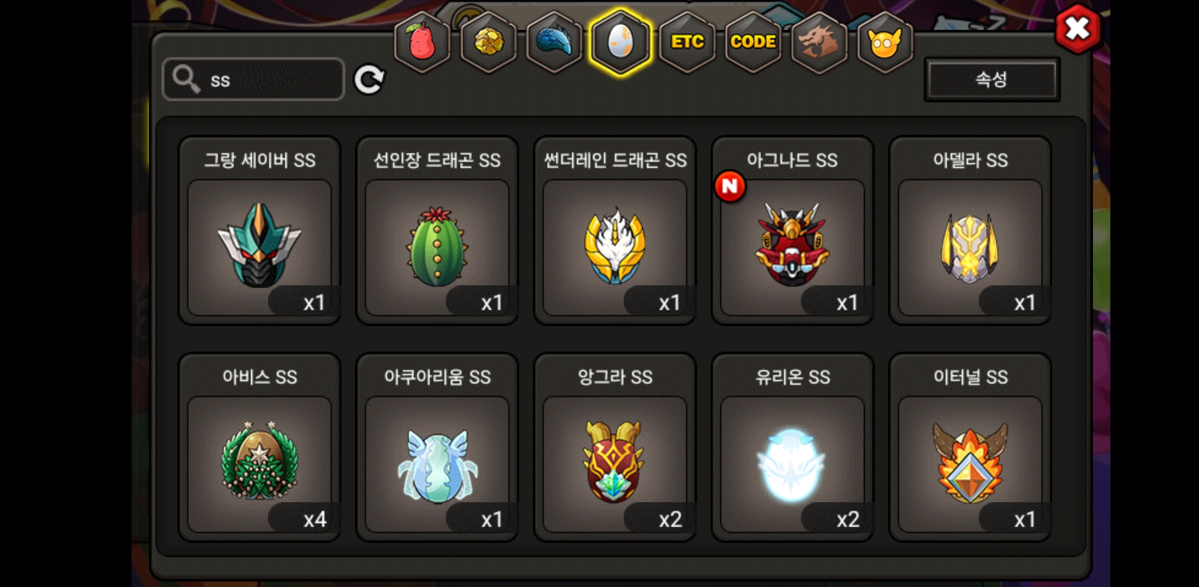Click the 속성 attribute filter button
Image resolution: width=1199 pixels, height=587 pixels.
(992, 79)
